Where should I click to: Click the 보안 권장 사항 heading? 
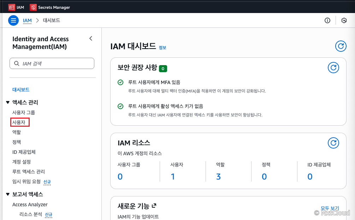137,68
